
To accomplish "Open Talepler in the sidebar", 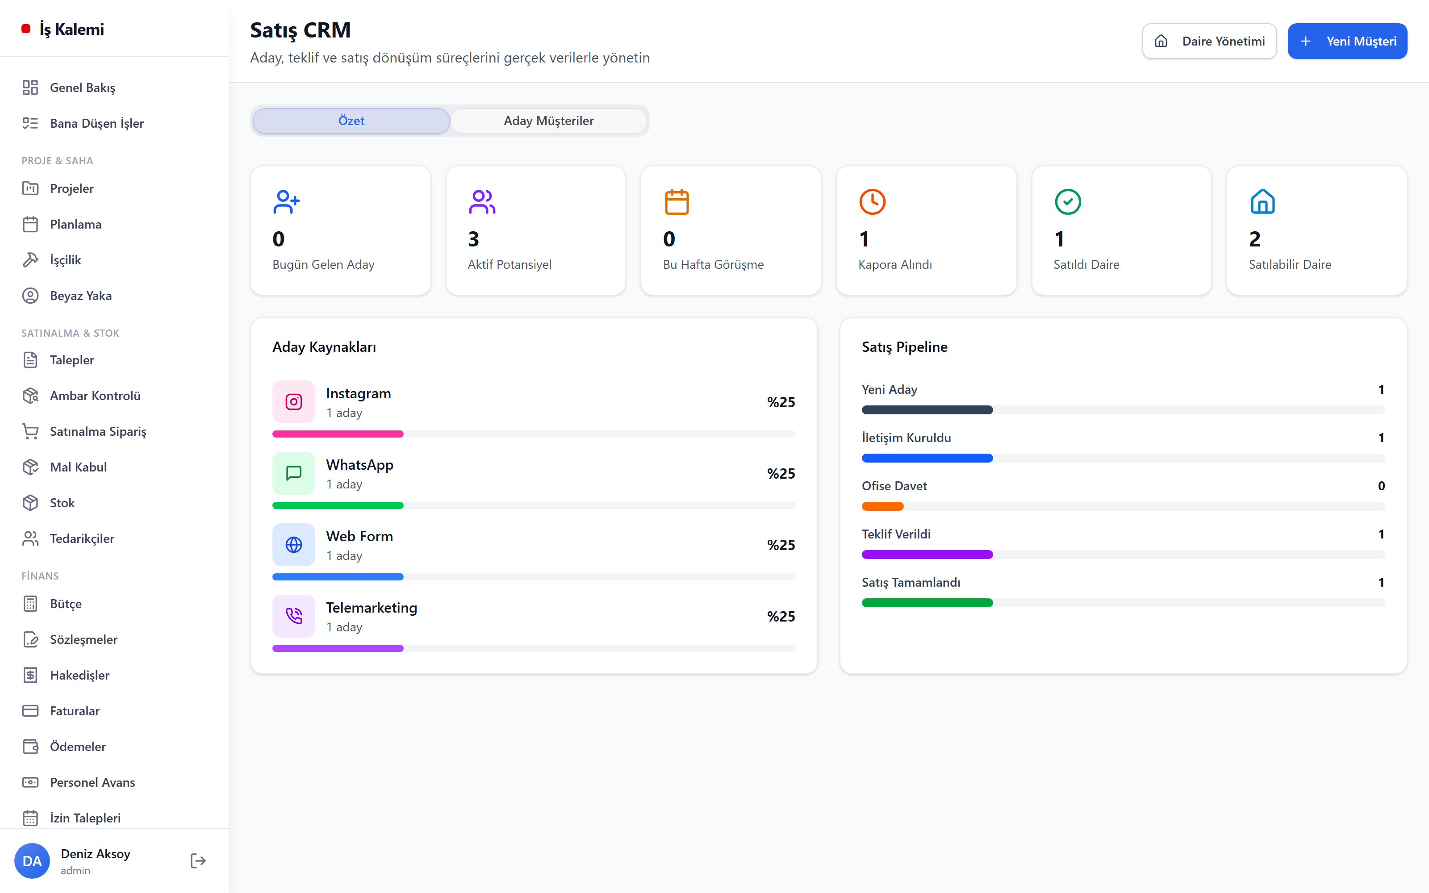I will [115, 360].
